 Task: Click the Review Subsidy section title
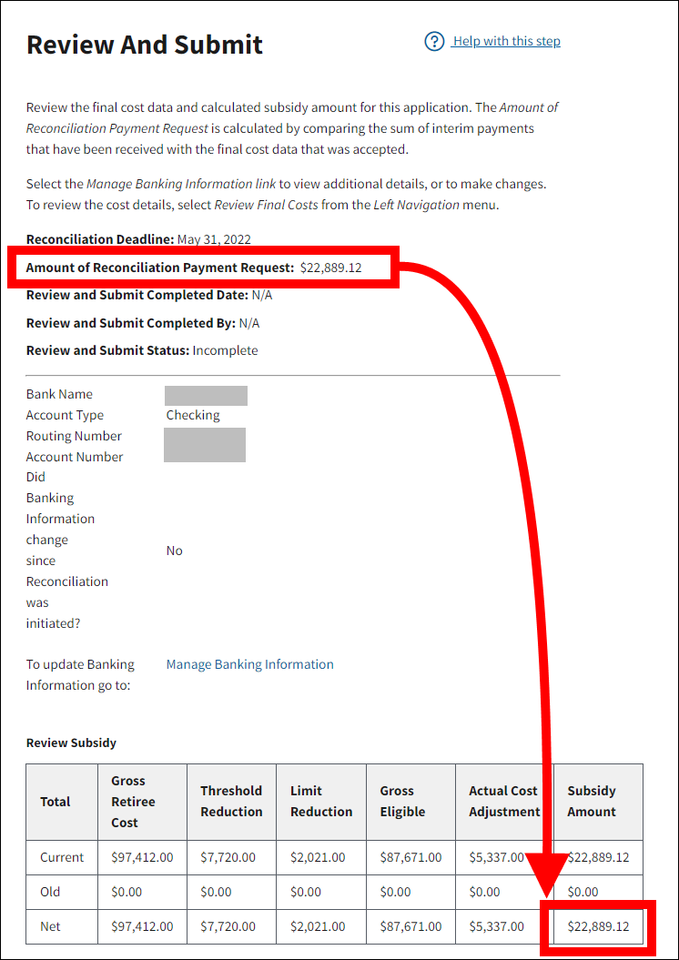point(71,743)
